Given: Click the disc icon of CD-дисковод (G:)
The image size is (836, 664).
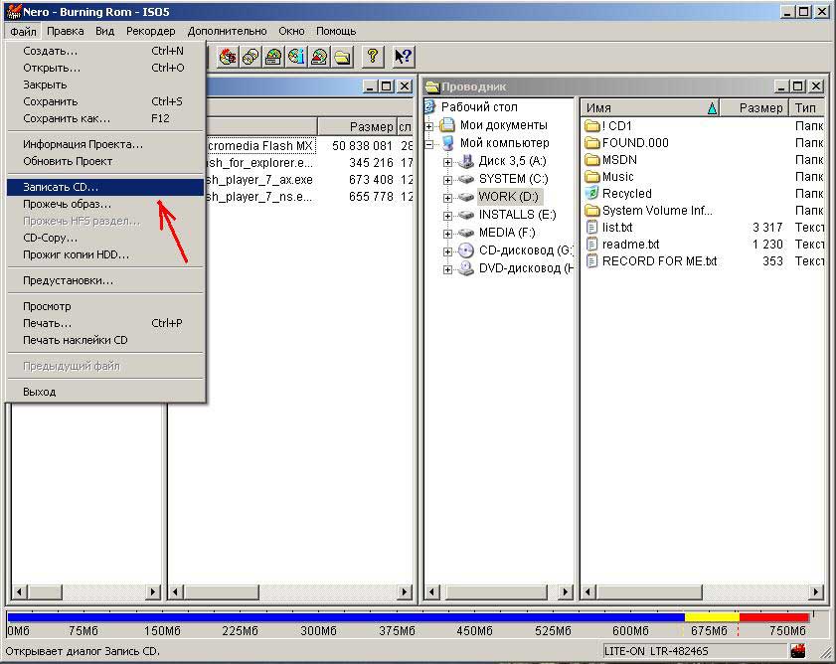Looking at the screenshot, I should tap(466, 250).
